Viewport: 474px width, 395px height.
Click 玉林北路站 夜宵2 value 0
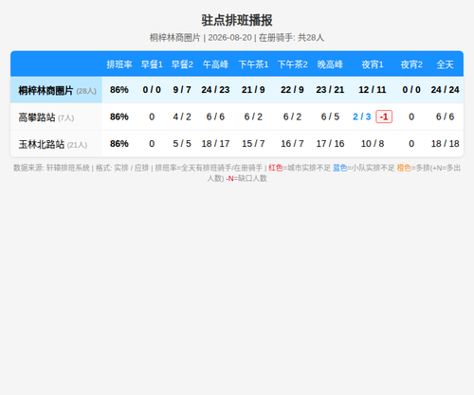point(411,144)
